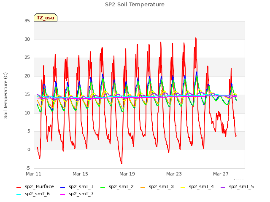This screenshot has height=202, width=270.
Task: Click the magenta sp2_smT_7 legend swatch
Action: pos(63,194)
